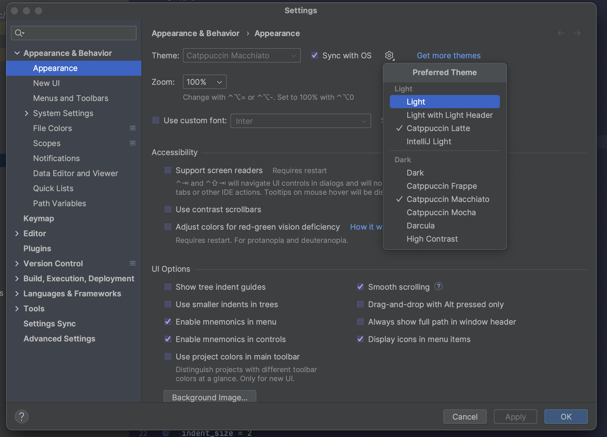This screenshot has height=437, width=607.
Task: Click the external editor icon beside Version Control
Action: (x=132, y=263)
